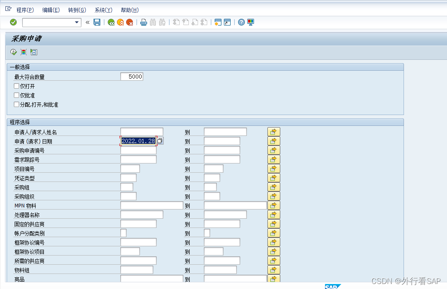This screenshot has height=289, width=447.
Task: Click the Save diskette icon
Action: [97, 22]
